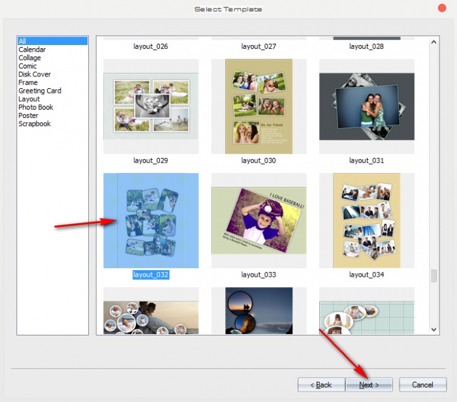The height and width of the screenshot is (402, 457).
Task: Pick the Layout category
Action: point(29,99)
